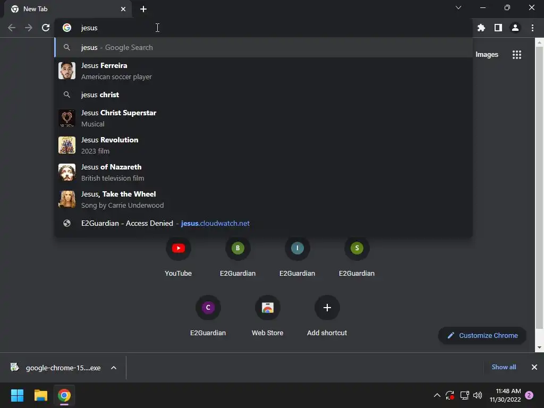Viewport: 544px width, 408px height.
Task: Open the volume speaker tray icon
Action: point(478,395)
